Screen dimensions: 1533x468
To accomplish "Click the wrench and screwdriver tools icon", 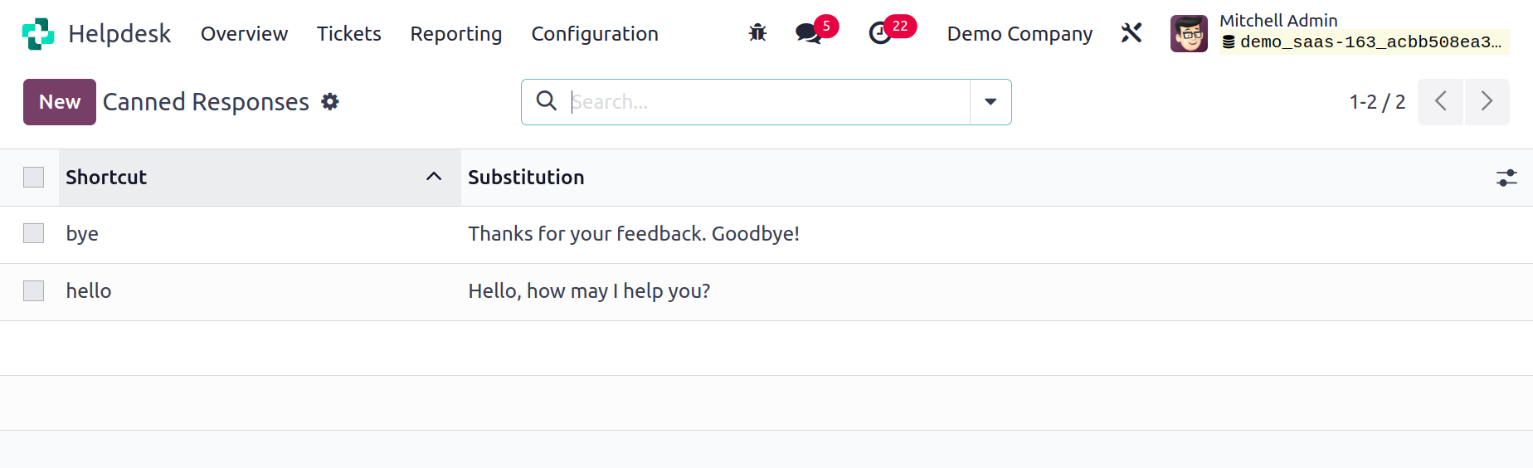I will point(1131,33).
